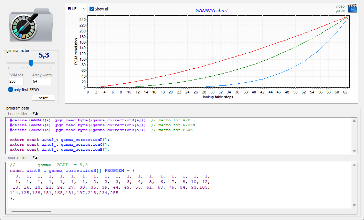364x220 pixels.
Task: Click the gamma BLUE = 5,3 comment line
Action: point(49,165)
